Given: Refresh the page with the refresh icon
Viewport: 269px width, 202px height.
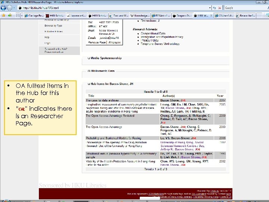Looking at the screenshot, I should [214, 8].
